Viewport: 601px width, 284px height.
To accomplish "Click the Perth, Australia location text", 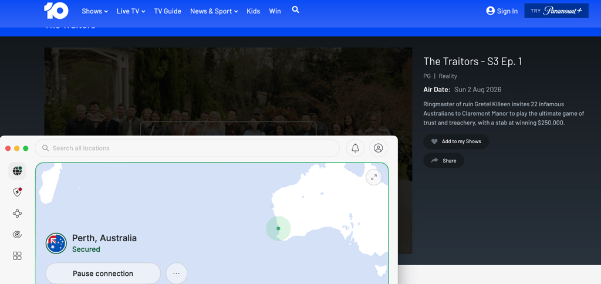I will click(104, 238).
